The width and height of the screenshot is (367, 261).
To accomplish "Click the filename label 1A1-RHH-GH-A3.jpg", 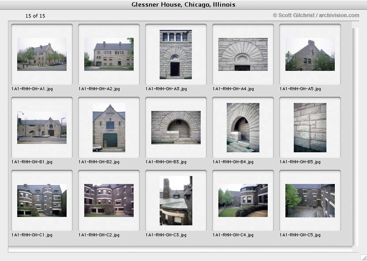I will click(166, 89).
